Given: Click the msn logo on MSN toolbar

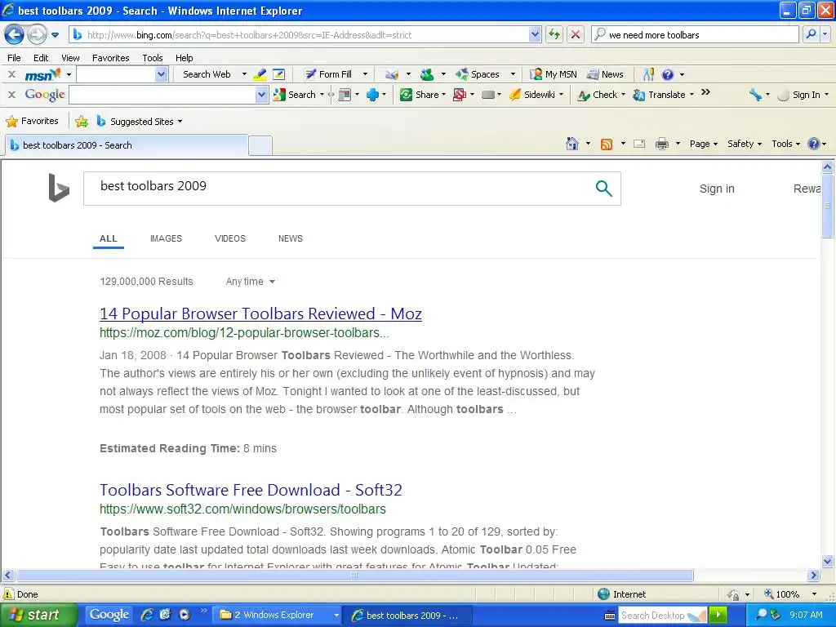Looking at the screenshot, I should click(42, 74).
